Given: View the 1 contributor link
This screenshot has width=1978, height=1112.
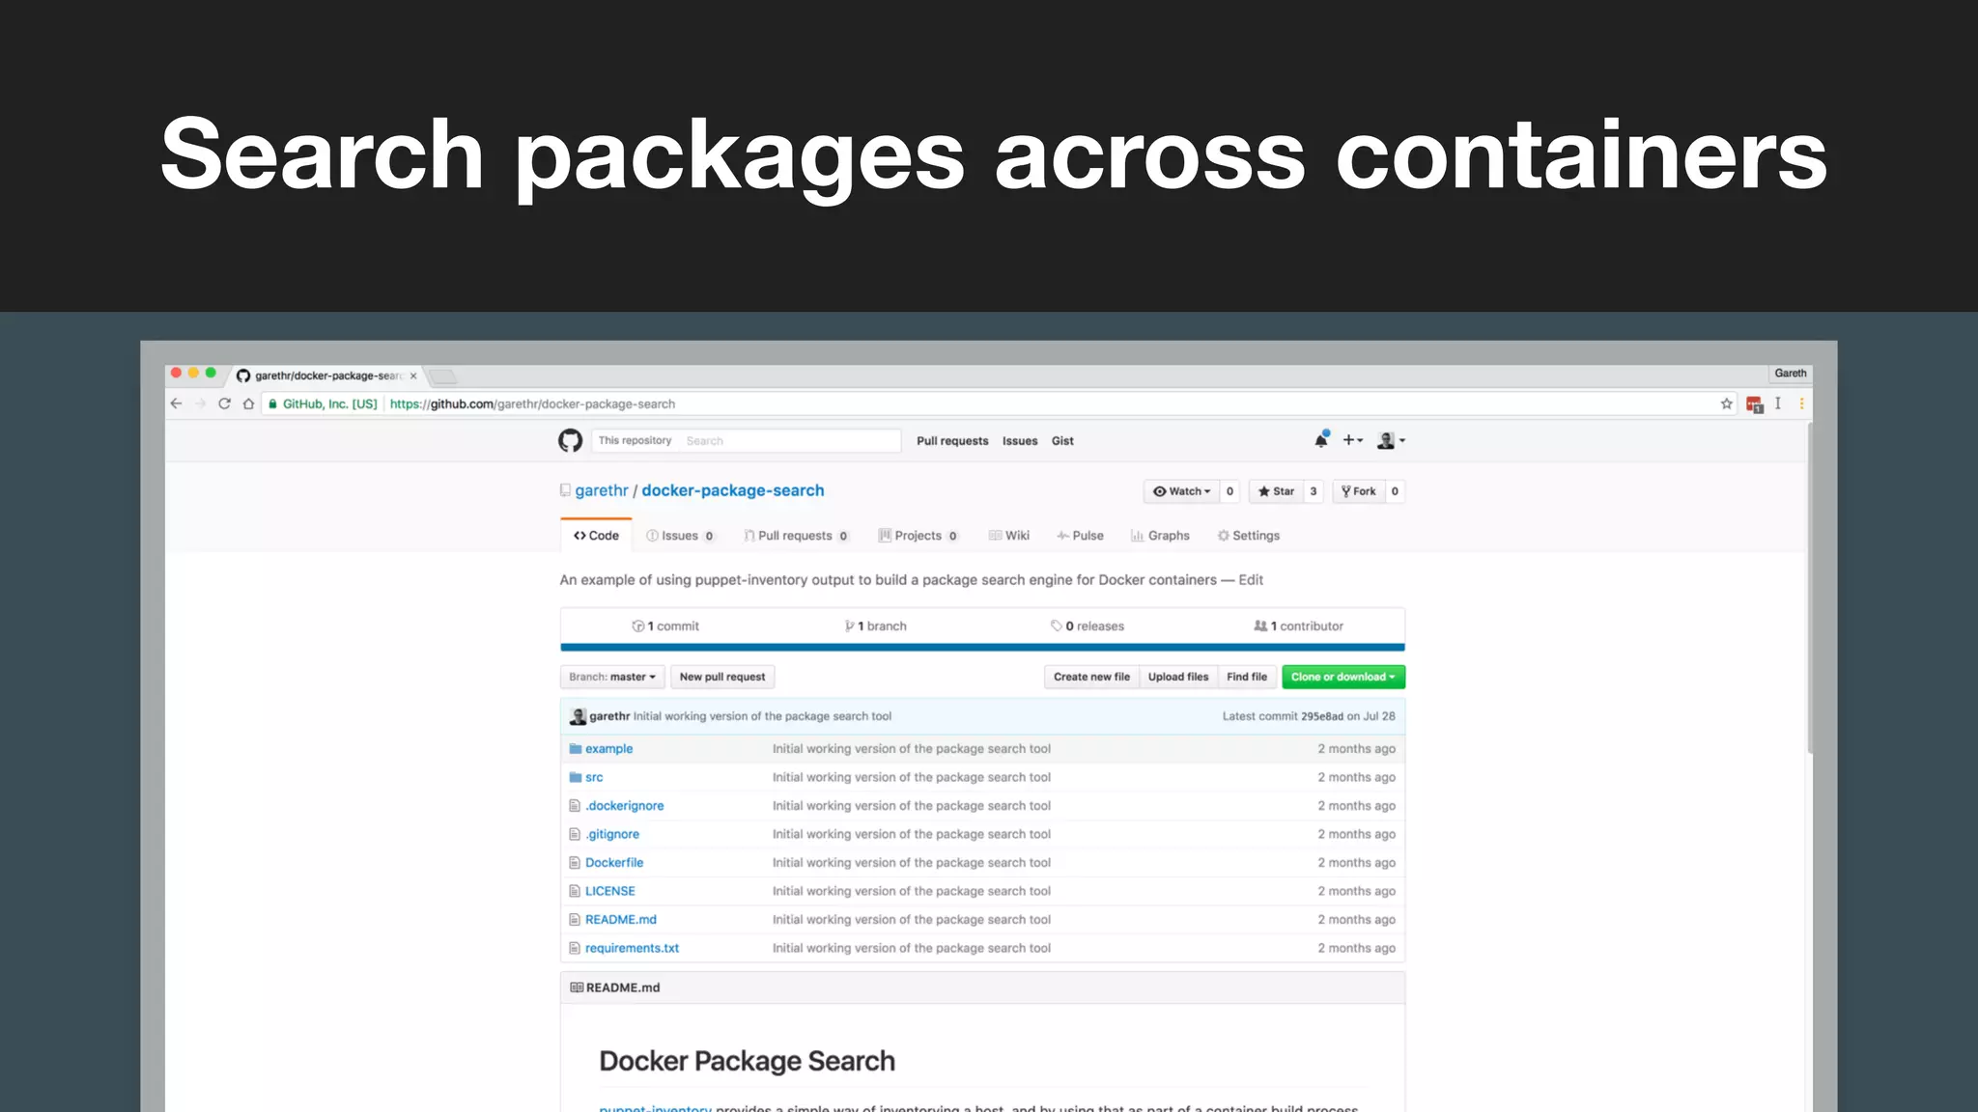Looking at the screenshot, I should 1299,626.
